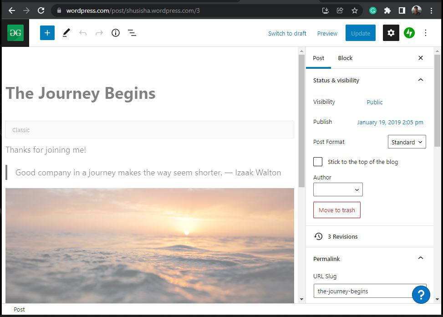This screenshot has height=317, width=443.
Task: Click the browser address bar URL
Action: (133, 11)
